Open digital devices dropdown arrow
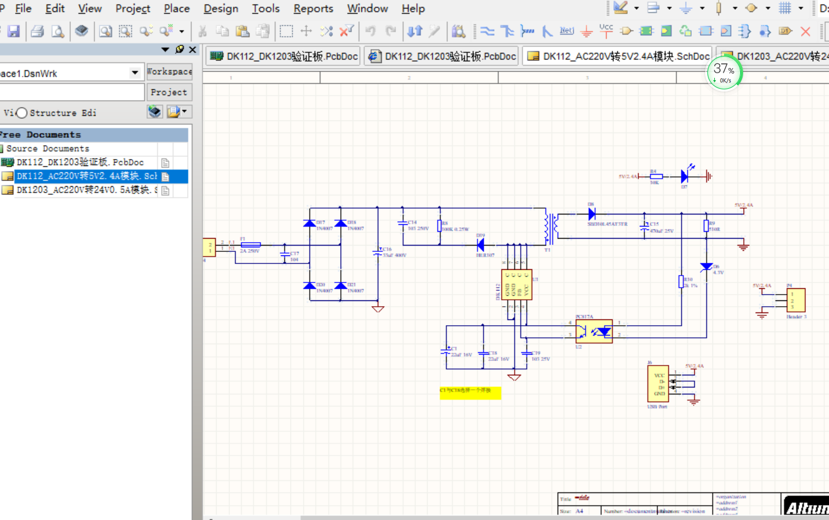Viewport: 829px width, 520px height. pyautogui.click(x=735, y=8)
